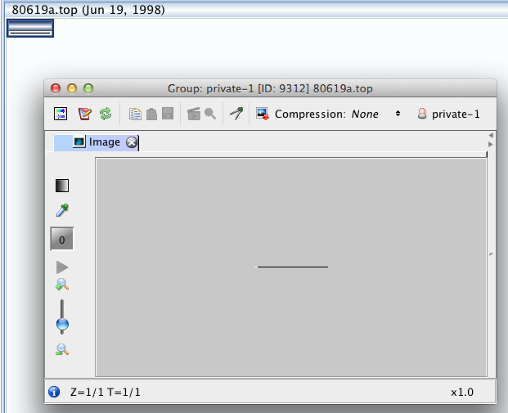Image resolution: width=508 pixels, height=413 pixels.
Task: Click the 80619a.top (Jun 19, 1998) header
Action: click(x=88, y=10)
